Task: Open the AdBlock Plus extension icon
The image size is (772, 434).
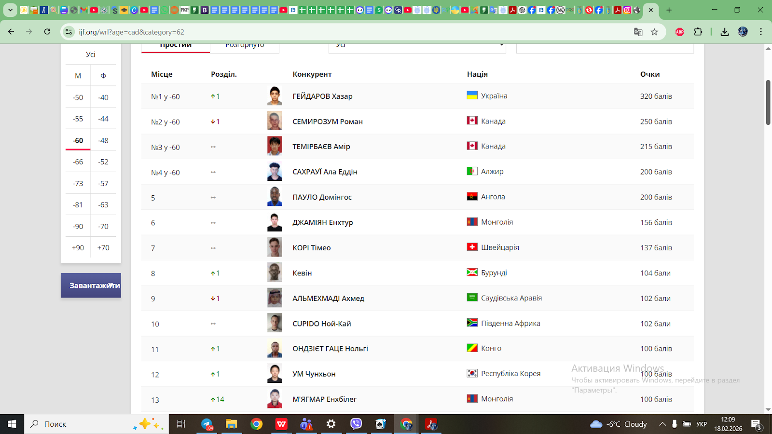Action: pyautogui.click(x=680, y=32)
